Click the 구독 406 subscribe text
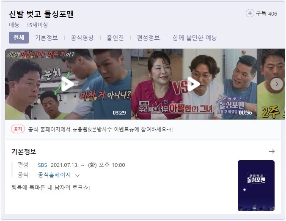 [x=266, y=14]
